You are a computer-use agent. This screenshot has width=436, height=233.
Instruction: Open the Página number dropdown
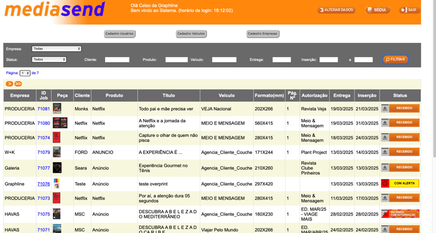pyautogui.click(x=25, y=73)
